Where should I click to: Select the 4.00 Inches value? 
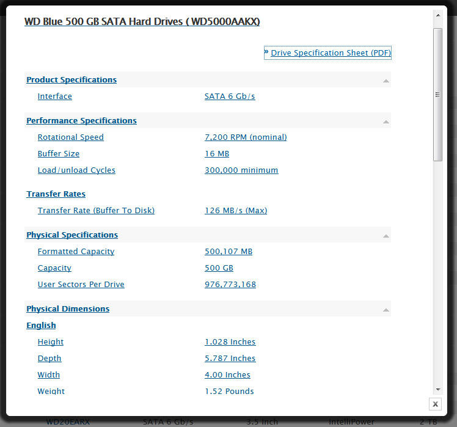227,374
